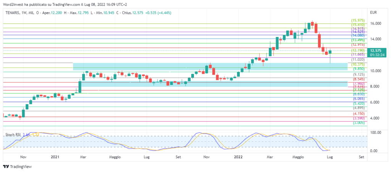Click the 3.005 level label
This screenshot has width=391, height=172.
click(x=358, y=123)
